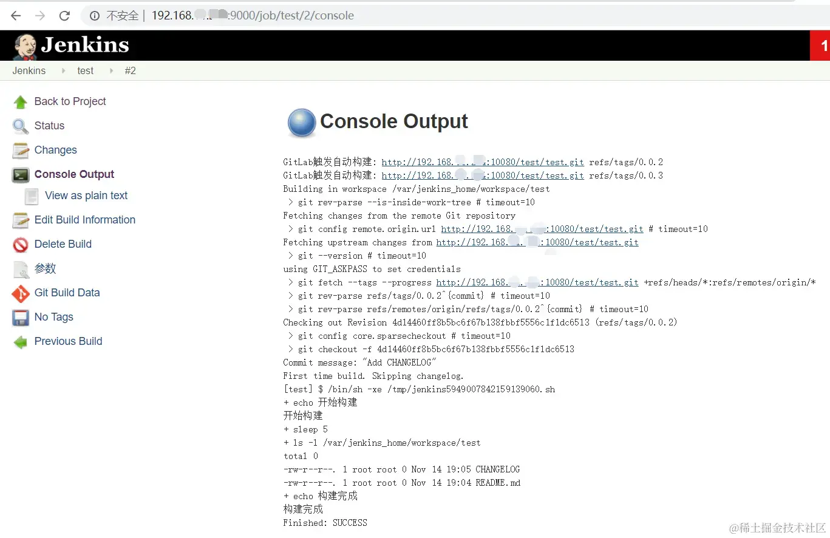
Task: Click the floppy disk No Tags icon
Action: click(x=21, y=318)
